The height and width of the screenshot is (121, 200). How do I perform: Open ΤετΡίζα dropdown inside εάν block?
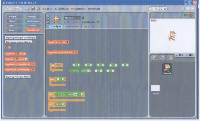62,94
